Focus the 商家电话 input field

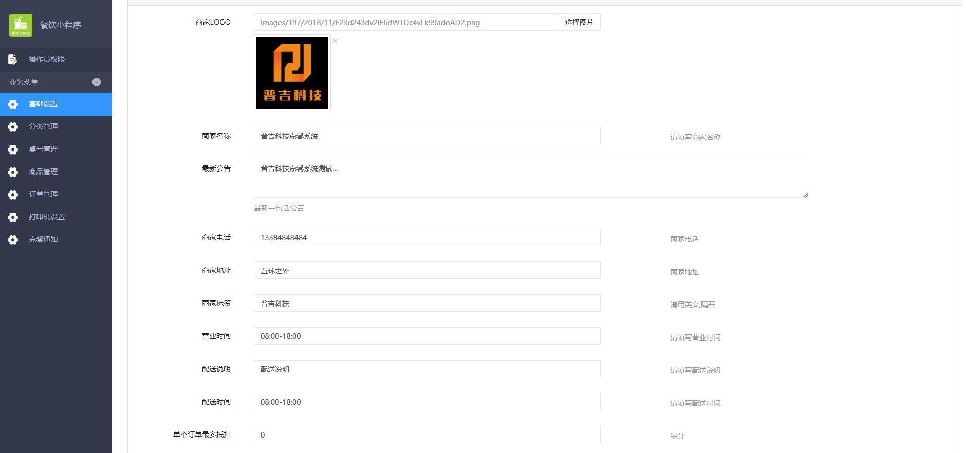(x=427, y=237)
